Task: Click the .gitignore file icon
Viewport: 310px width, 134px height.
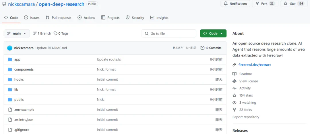Action: [x=10, y=130]
